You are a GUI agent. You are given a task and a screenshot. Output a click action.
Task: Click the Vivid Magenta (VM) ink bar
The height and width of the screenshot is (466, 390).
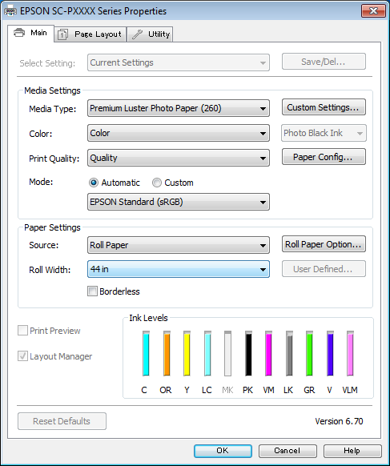(x=268, y=353)
